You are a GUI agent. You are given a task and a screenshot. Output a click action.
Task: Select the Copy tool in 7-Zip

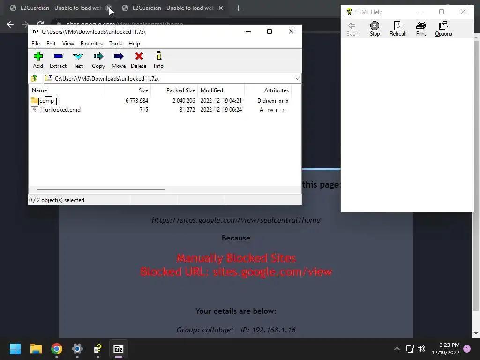[x=98, y=60]
